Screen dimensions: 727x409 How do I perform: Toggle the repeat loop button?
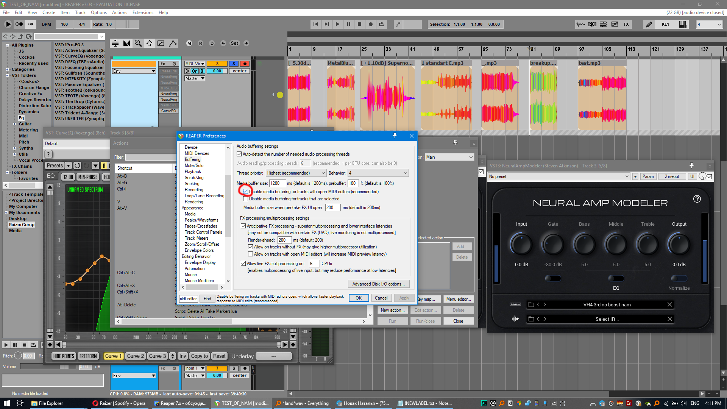[x=381, y=24]
